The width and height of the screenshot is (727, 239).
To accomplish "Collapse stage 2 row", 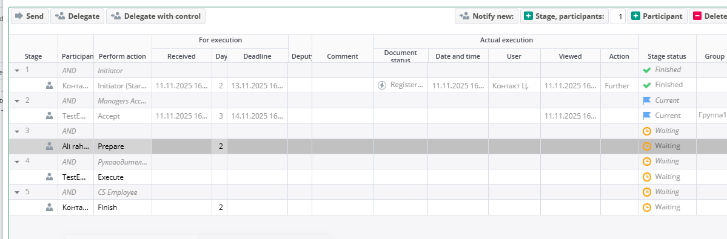I will click(17, 101).
